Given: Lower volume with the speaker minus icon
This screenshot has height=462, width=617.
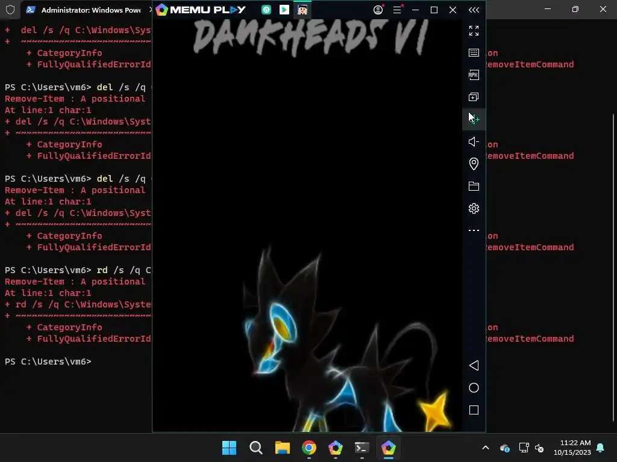Looking at the screenshot, I should click(474, 141).
